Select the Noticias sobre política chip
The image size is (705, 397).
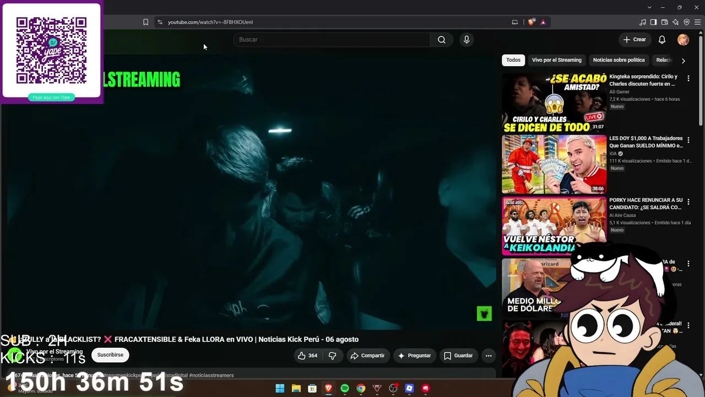click(619, 60)
